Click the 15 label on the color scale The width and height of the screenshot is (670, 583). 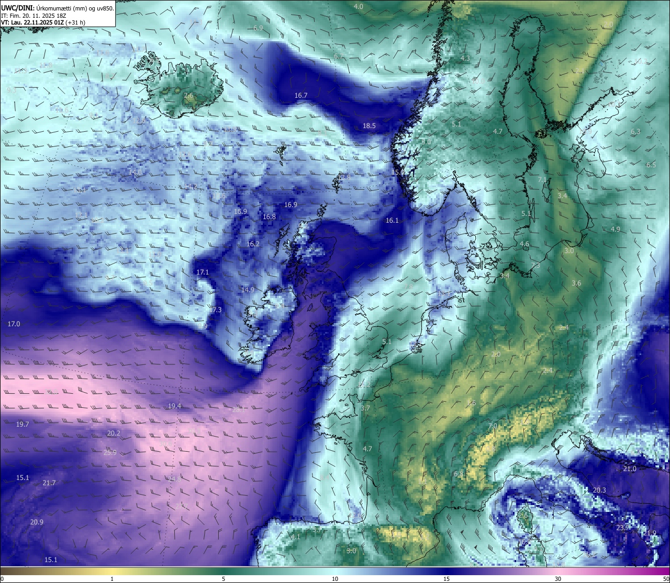[446, 579]
